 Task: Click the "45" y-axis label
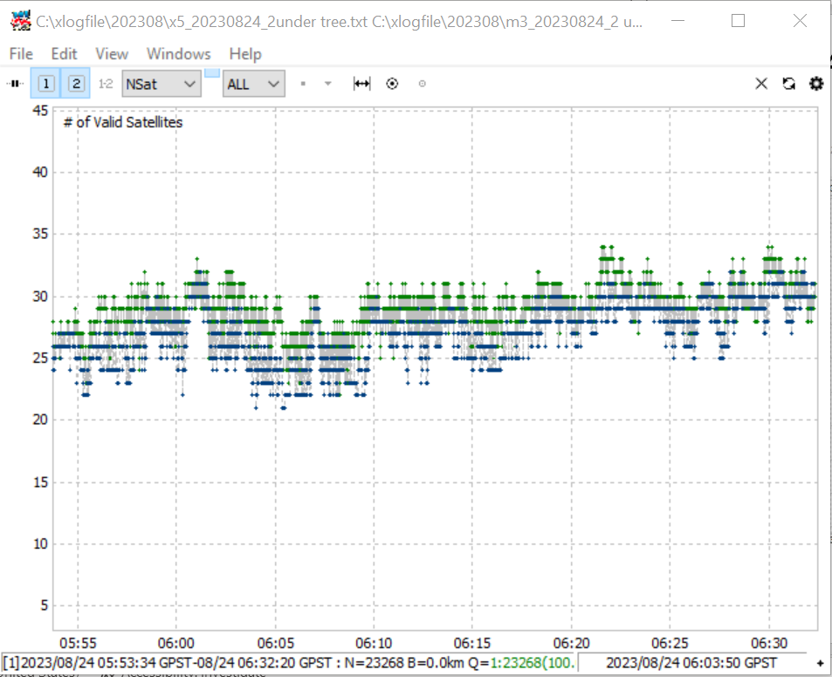point(40,111)
